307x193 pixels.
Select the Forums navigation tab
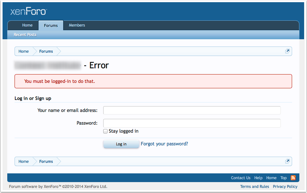point(51,25)
